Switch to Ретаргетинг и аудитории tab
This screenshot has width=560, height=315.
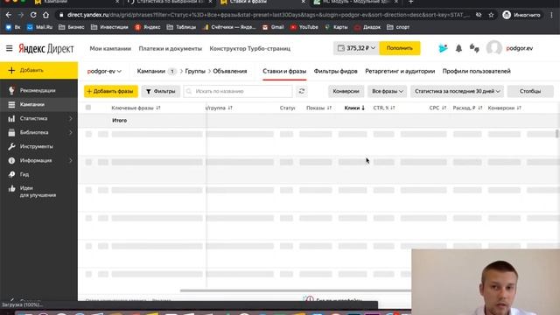click(400, 72)
